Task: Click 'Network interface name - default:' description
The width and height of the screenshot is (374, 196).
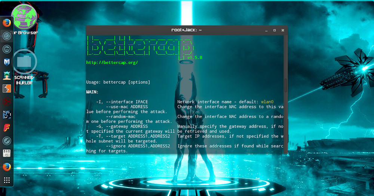Action: [218, 102]
